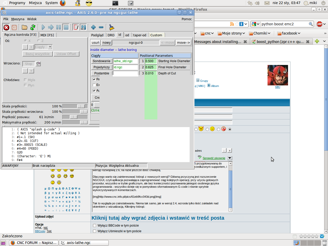Open a G-code file with folder icon
This screenshot has width=328, height=246.
(x=25, y=27)
